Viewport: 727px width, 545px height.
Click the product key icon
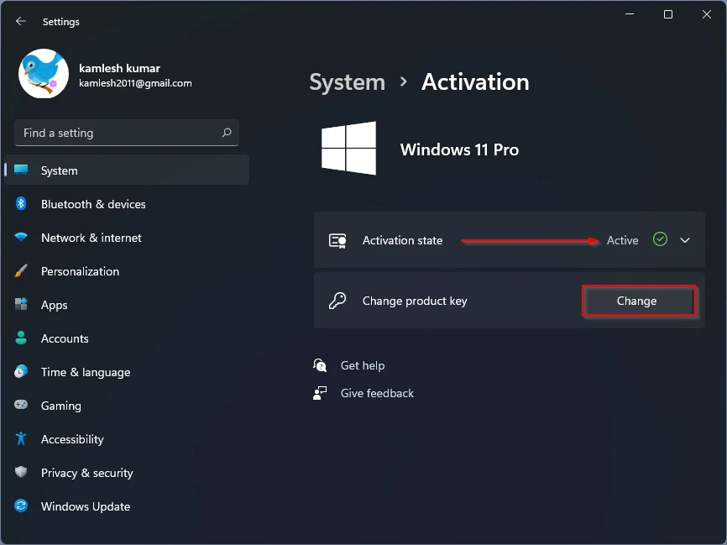point(337,301)
